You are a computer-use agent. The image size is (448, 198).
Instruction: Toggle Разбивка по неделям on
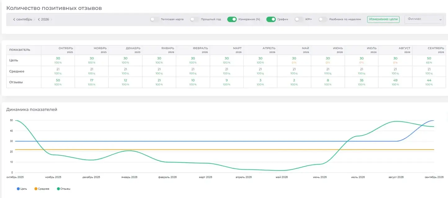pyautogui.click(x=323, y=19)
